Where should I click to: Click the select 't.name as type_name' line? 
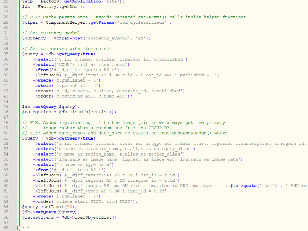click(73, 164)
